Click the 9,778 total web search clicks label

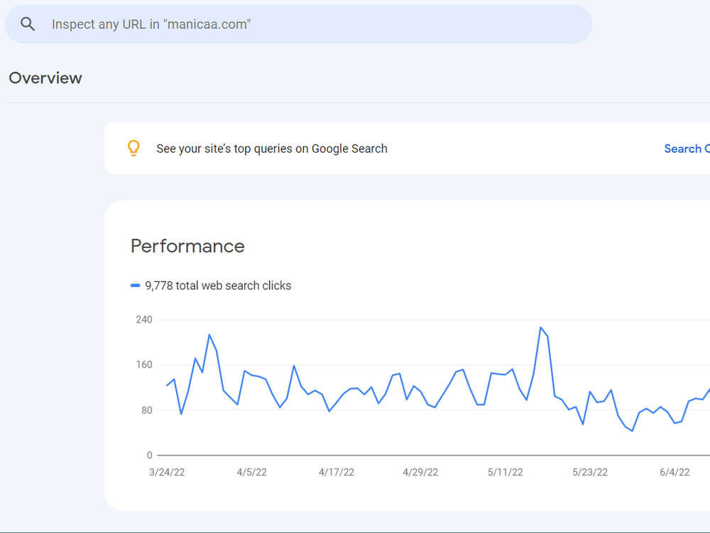tap(218, 286)
